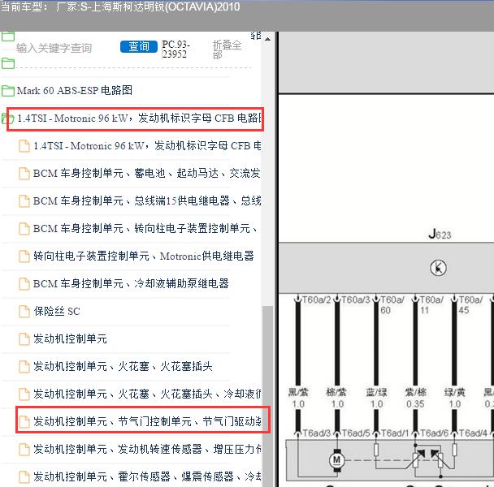Screen dimensions: 494x487
Task: Open 发动机控制单元、火花塞、火花塞插头 page
Action: (123, 366)
